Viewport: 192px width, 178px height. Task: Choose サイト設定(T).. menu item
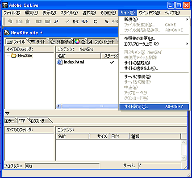click(x=154, y=106)
